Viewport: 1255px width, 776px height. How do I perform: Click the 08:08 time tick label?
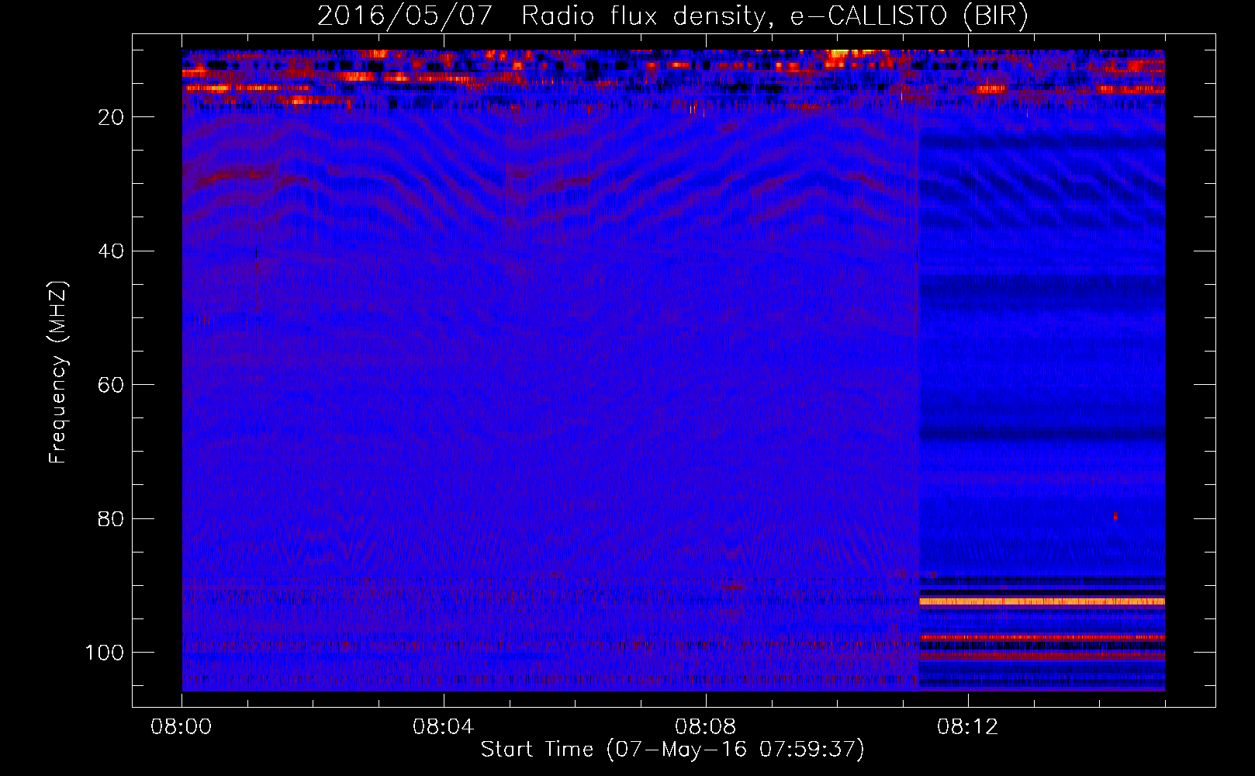pyautogui.click(x=706, y=727)
